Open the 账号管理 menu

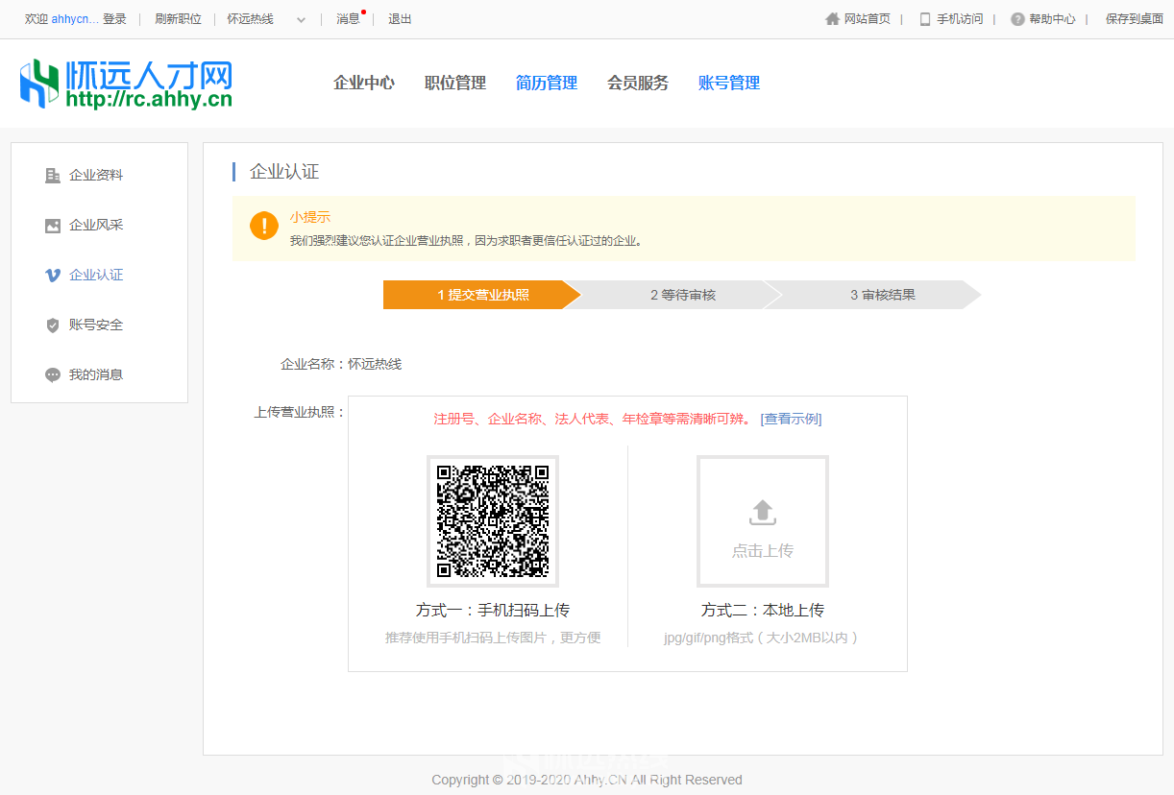click(729, 84)
